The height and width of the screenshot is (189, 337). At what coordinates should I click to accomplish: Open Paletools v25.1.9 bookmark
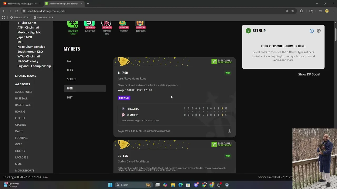(43, 17)
